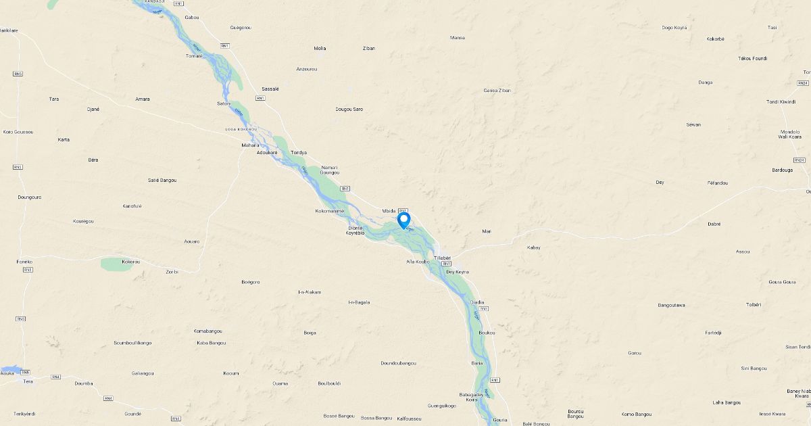Select the Losa Kokorou label
811x426 pixels.
[241, 128]
